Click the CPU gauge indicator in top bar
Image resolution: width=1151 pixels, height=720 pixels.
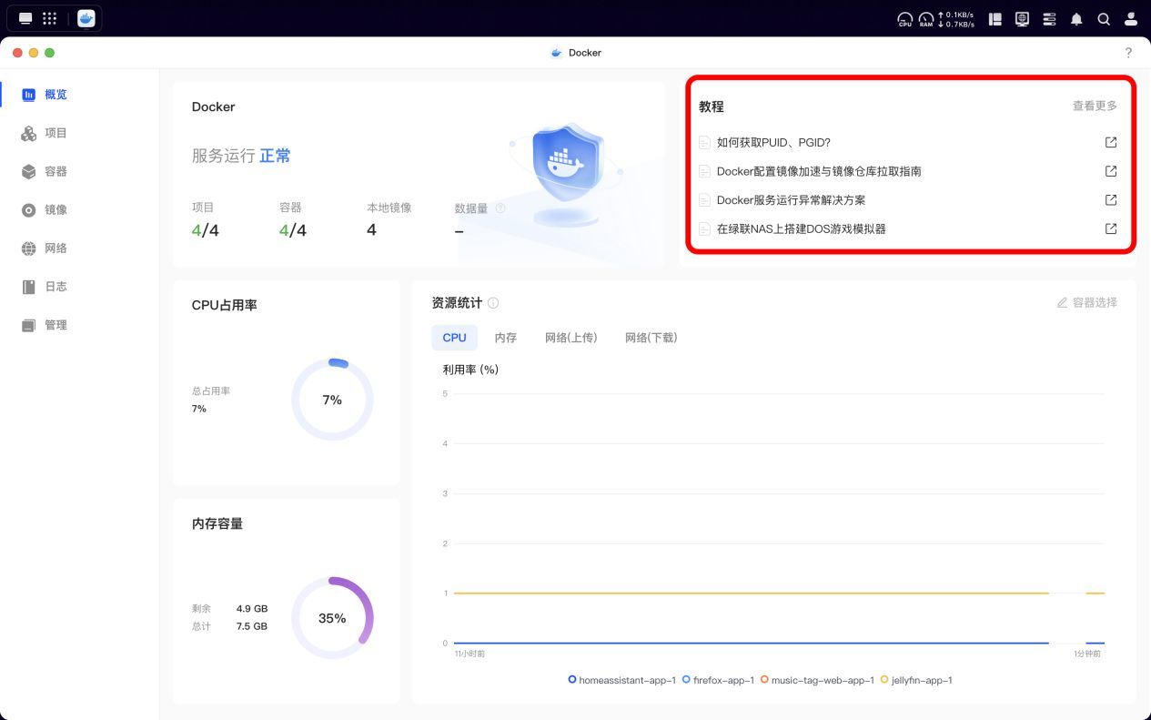[x=904, y=19]
